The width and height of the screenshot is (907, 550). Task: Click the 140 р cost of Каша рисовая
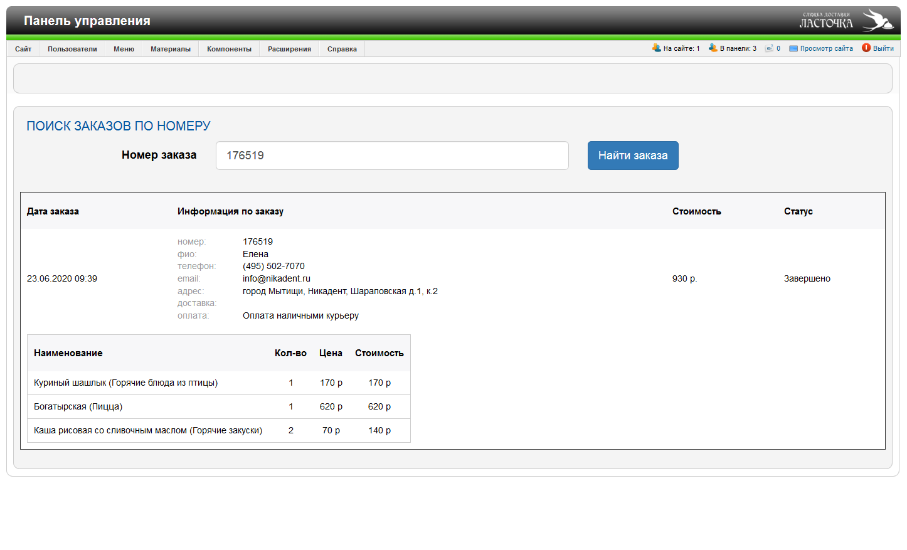pyautogui.click(x=379, y=430)
